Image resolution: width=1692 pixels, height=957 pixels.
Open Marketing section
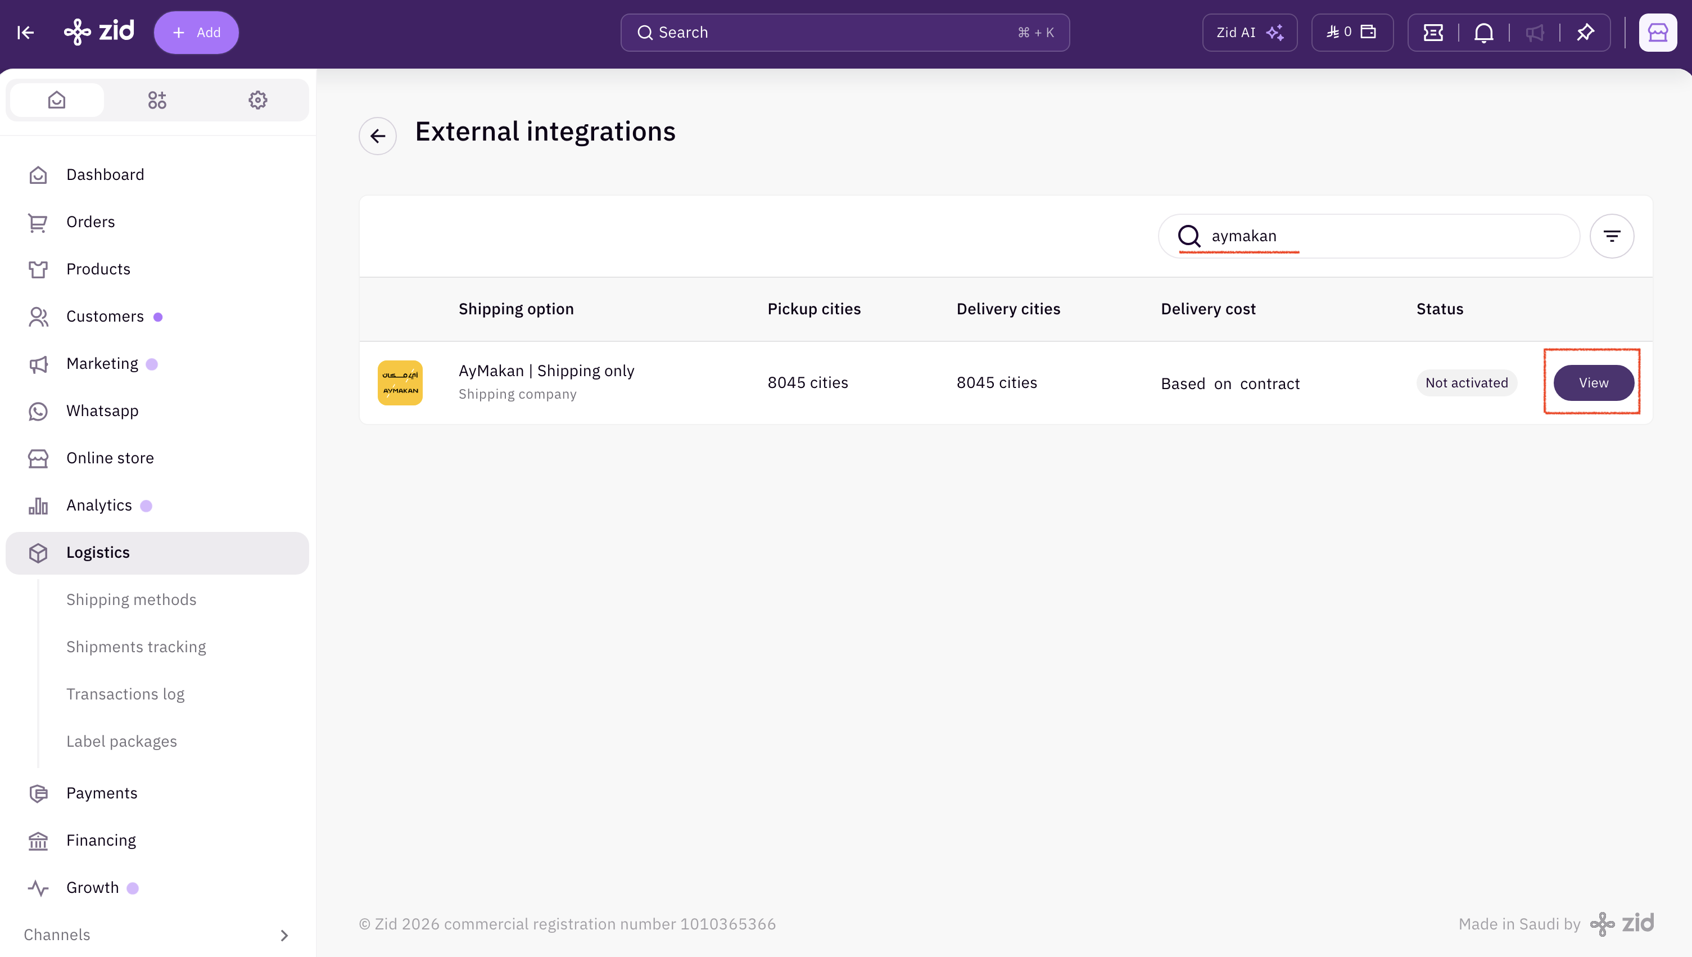157,364
